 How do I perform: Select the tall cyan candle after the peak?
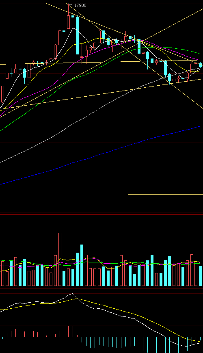point(77,35)
